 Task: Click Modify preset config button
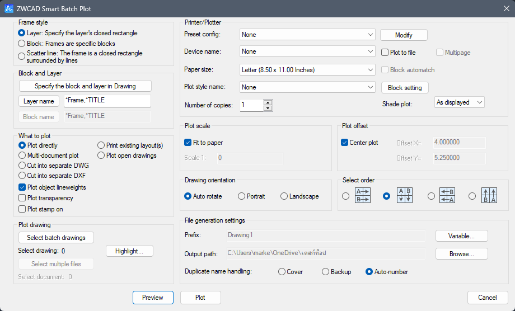click(404, 35)
